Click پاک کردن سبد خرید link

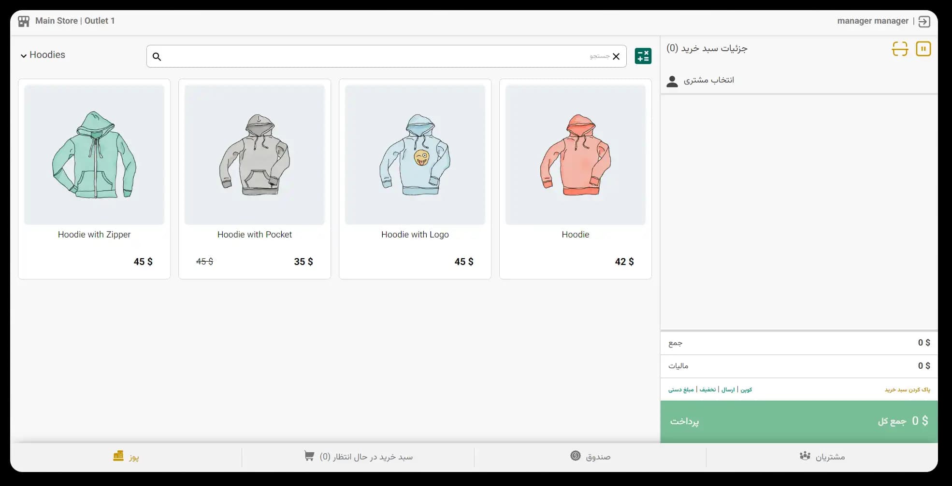907,389
